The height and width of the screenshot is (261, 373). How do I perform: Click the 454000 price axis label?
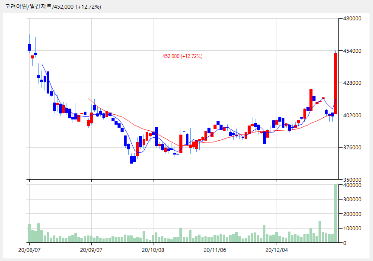352,51
